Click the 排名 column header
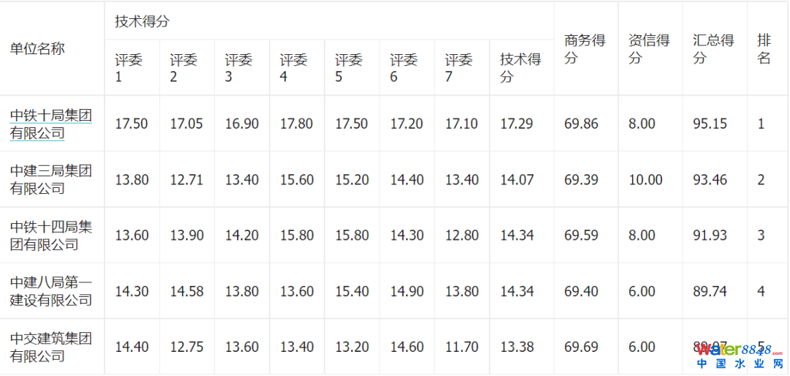The height and width of the screenshot is (376, 790). click(764, 48)
